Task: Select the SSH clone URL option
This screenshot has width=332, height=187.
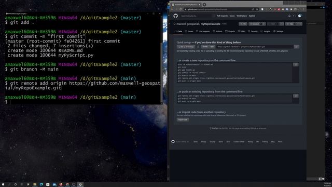Action: (x=212, y=47)
